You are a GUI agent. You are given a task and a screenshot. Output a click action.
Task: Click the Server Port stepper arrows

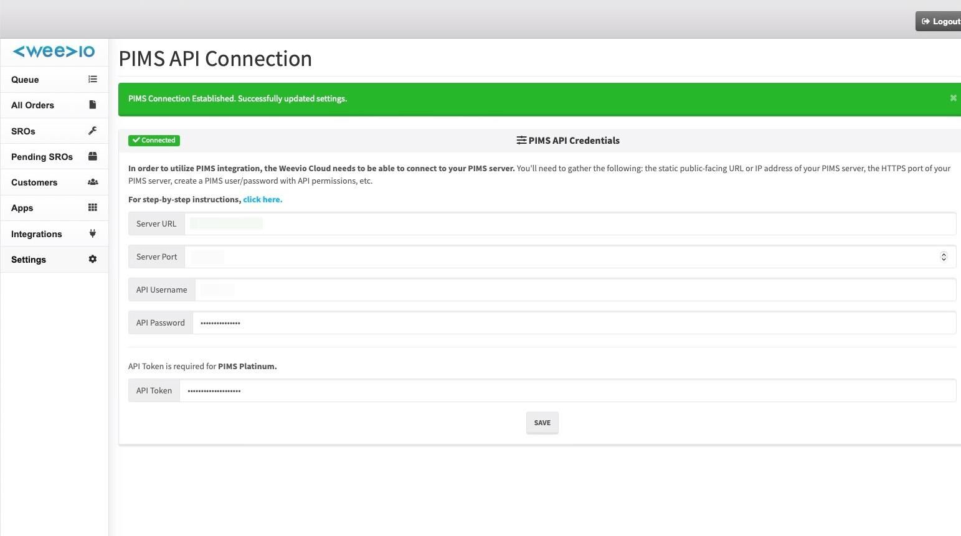click(944, 256)
